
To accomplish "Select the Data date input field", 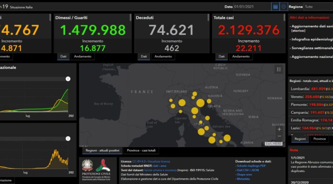I will coord(252,7).
